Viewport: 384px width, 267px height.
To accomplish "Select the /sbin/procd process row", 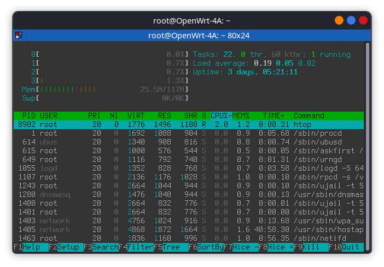I will 189,133.
